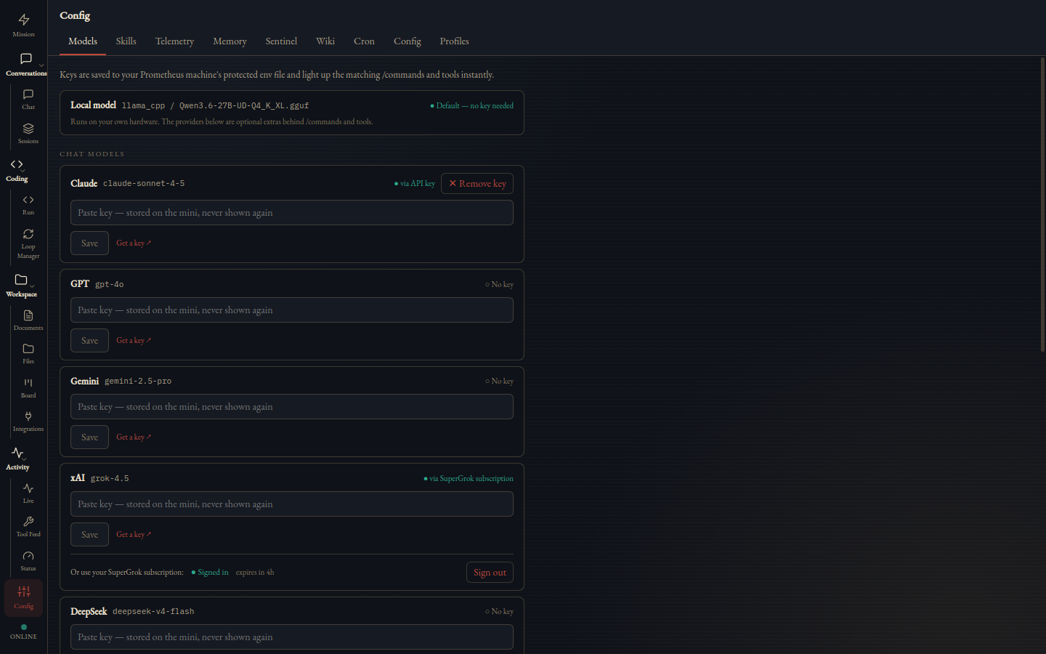Select the Activity pulse icon
This screenshot has width=1046, height=654.
click(17, 453)
